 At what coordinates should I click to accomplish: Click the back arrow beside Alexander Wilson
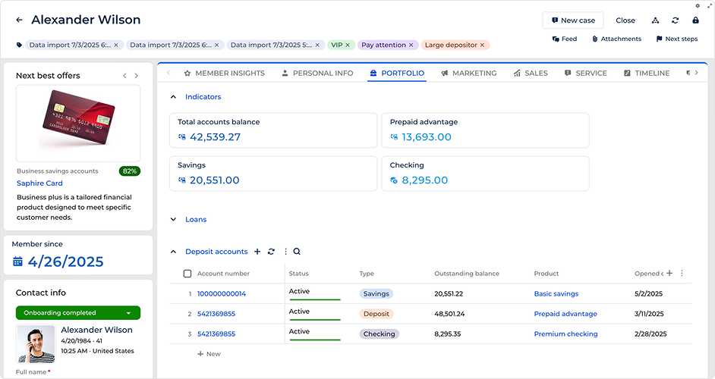coord(19,20)
